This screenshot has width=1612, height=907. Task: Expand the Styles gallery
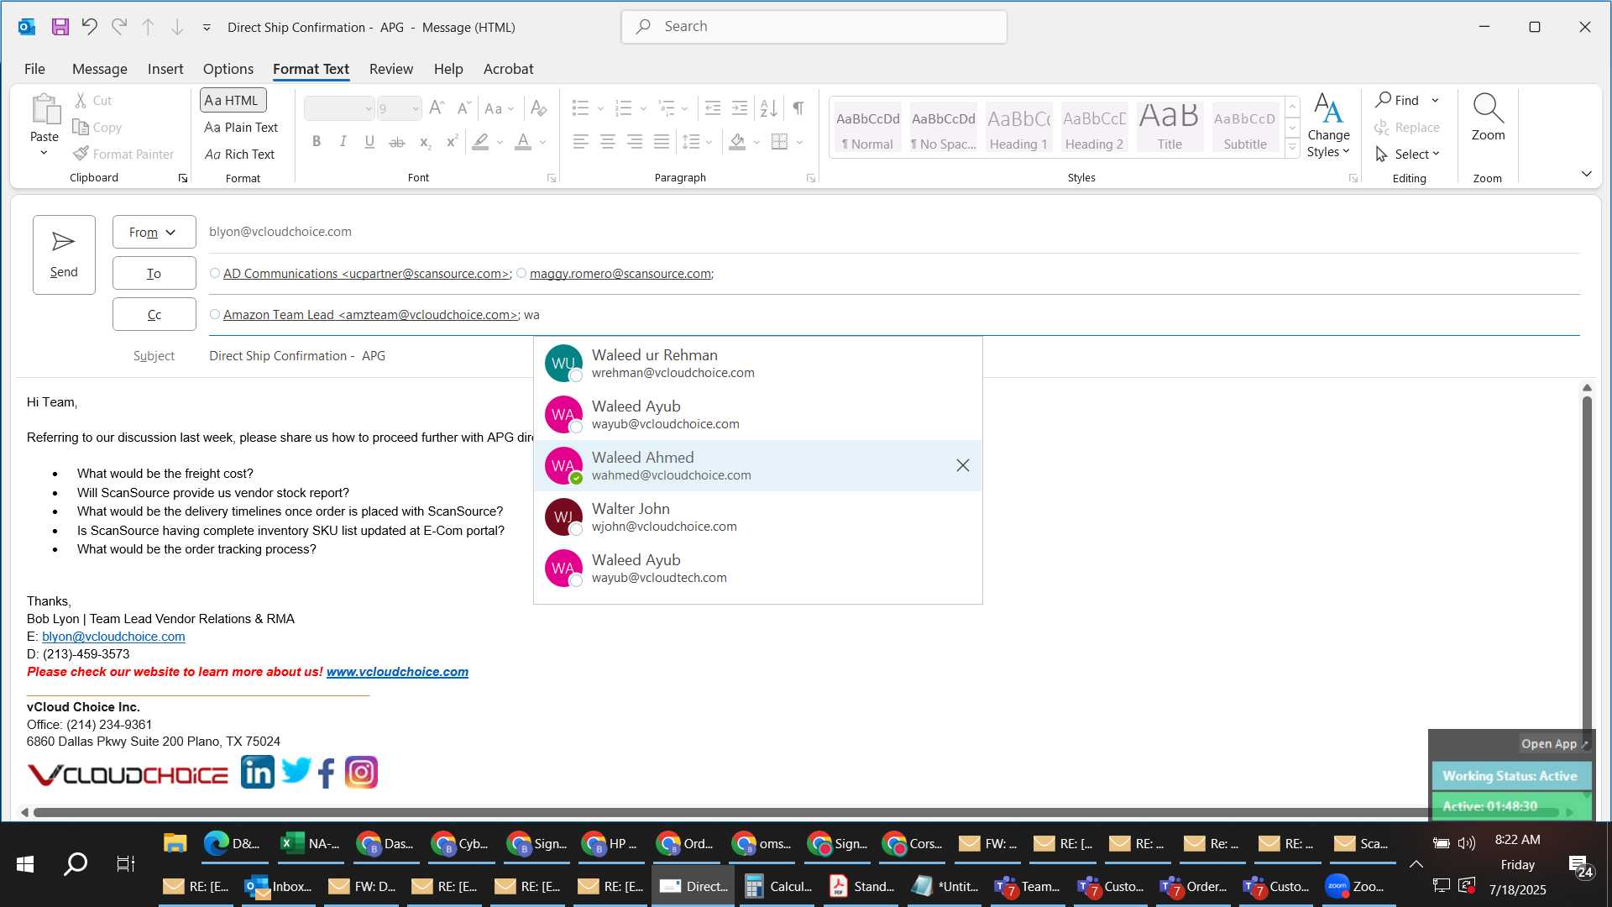click(1293, 149)
